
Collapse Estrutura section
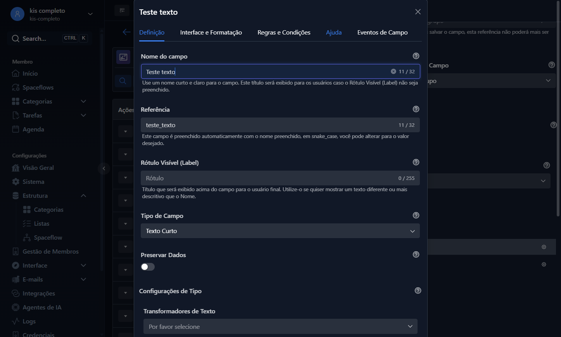pos(83,195)
